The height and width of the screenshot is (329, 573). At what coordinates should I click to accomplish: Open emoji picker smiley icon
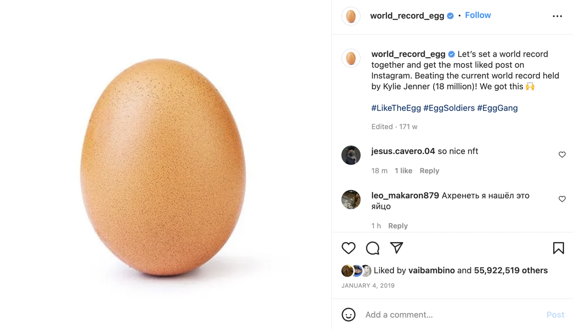[348, 315]
